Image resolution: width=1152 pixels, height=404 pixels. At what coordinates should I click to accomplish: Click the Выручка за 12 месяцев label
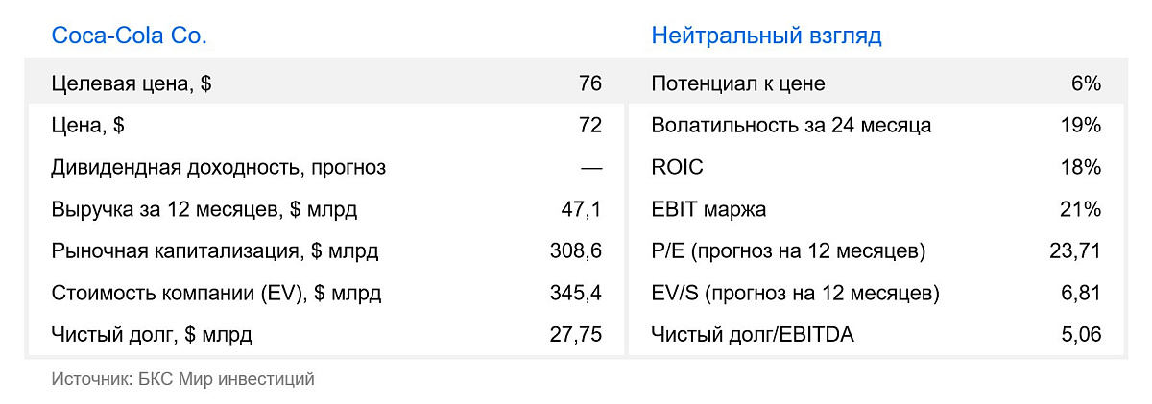click(204, 210)
